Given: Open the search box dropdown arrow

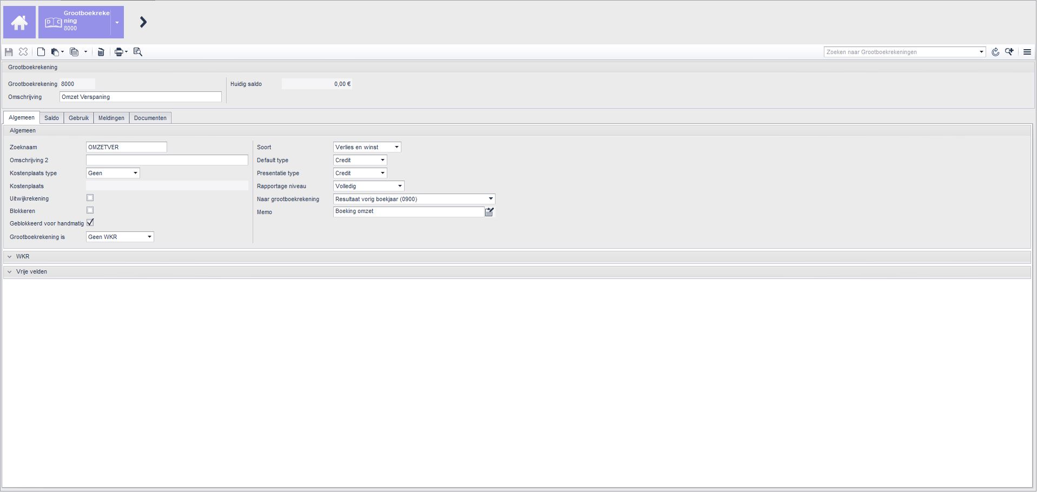Looking at the screenshot, I should point(981,52).
